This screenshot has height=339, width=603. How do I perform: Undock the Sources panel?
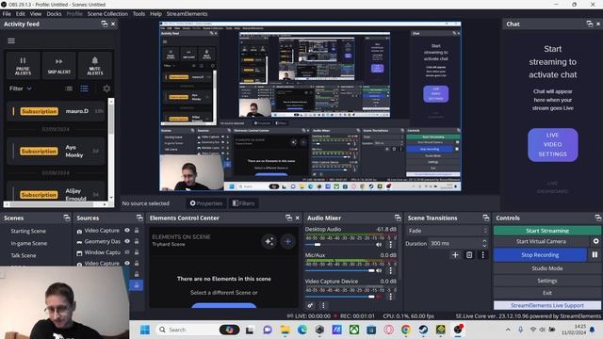139,218
